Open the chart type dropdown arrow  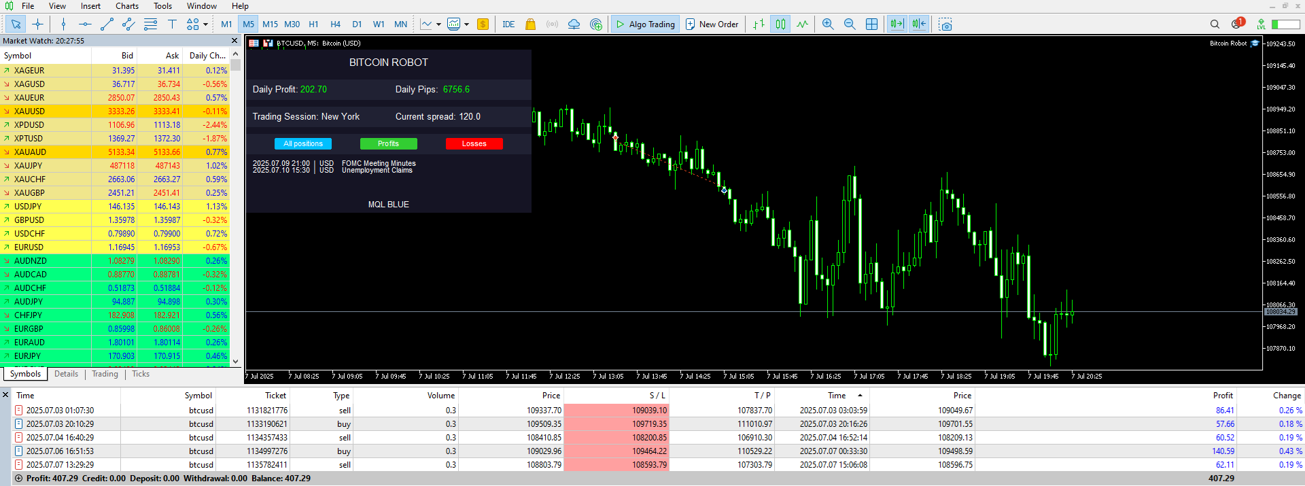click(x=438, y=24)
